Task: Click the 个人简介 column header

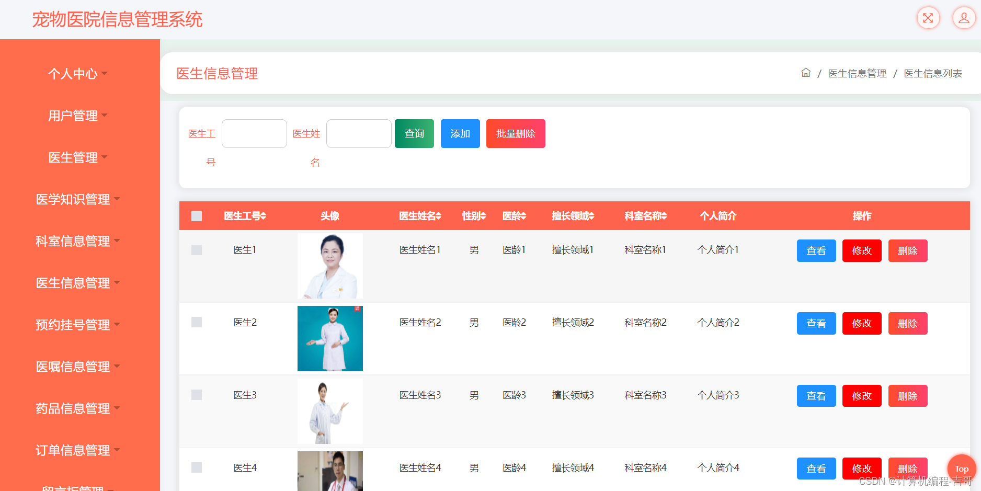Action: click(718, 216)
